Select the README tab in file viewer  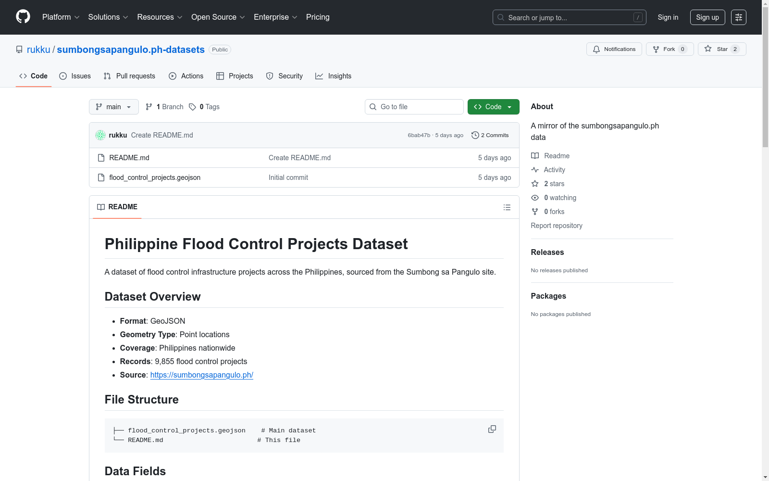click(x=117, y=207)
